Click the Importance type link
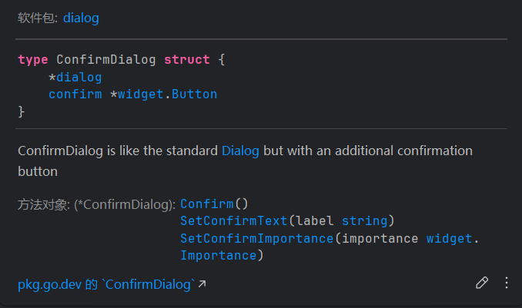Image resolution: width=522 pixels, height=308 pixels. pos(218,255)
